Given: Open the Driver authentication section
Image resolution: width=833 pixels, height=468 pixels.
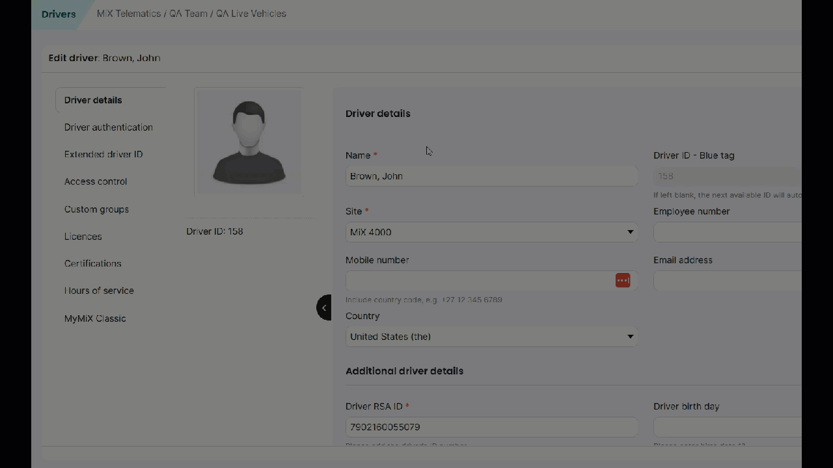Looking at the screenshot, I should 109,127.
